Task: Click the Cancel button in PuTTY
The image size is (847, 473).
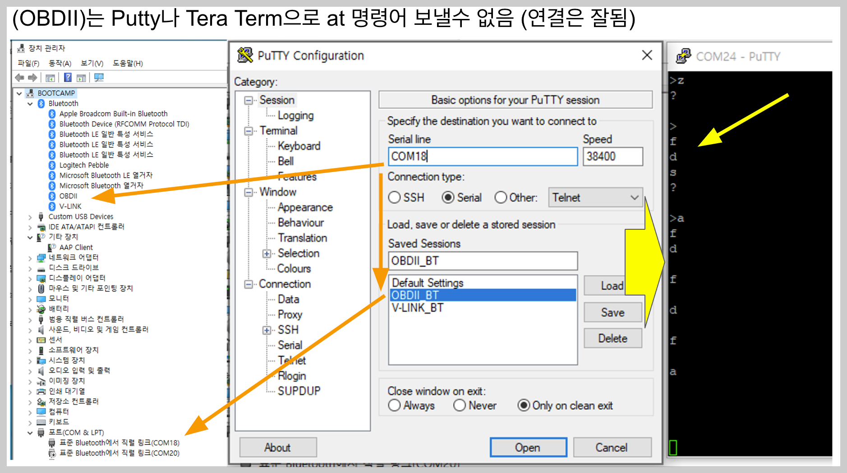Action: pyautogui.click(x=612, y=447)
